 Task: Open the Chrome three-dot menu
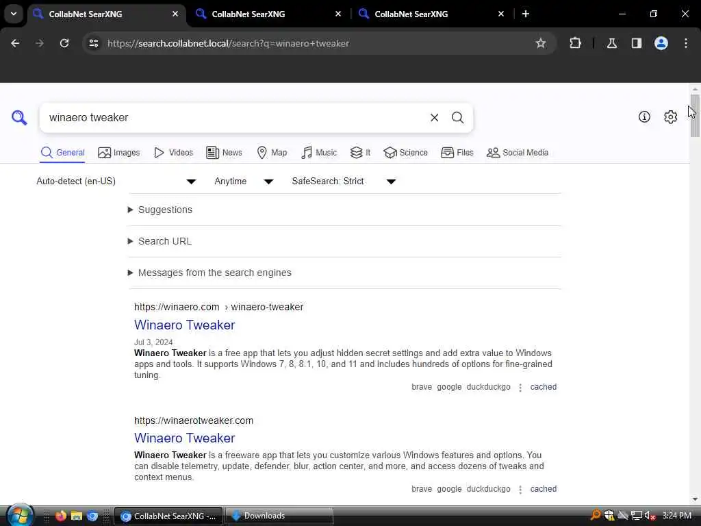point(686,43)
